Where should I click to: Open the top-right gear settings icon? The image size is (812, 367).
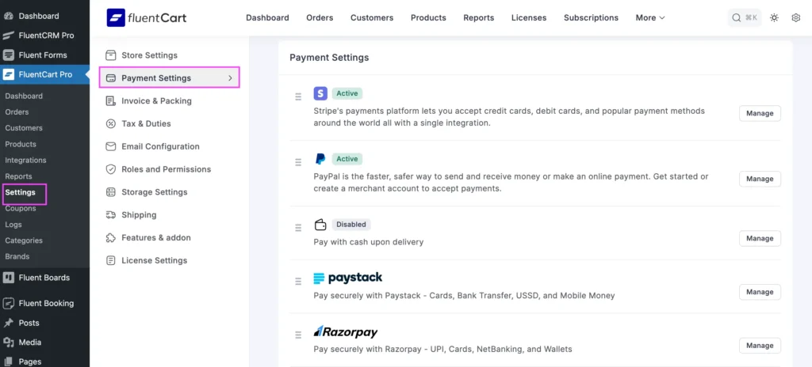(796, 17)
